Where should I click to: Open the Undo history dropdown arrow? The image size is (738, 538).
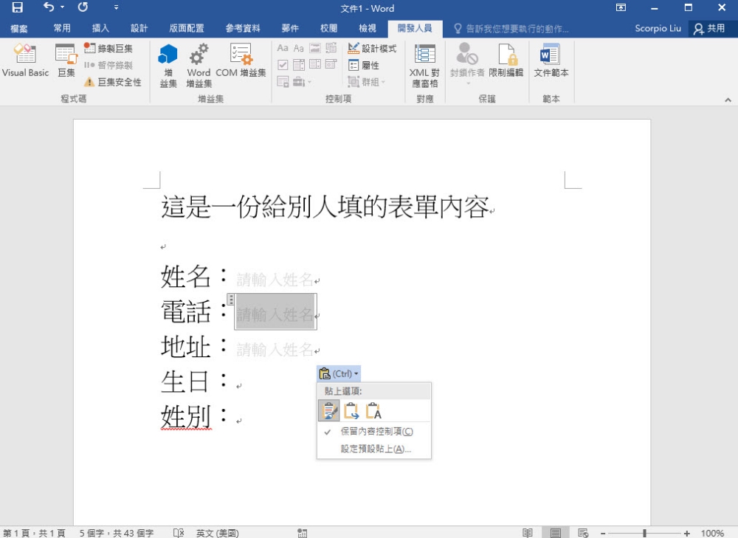tap(62, 7)
